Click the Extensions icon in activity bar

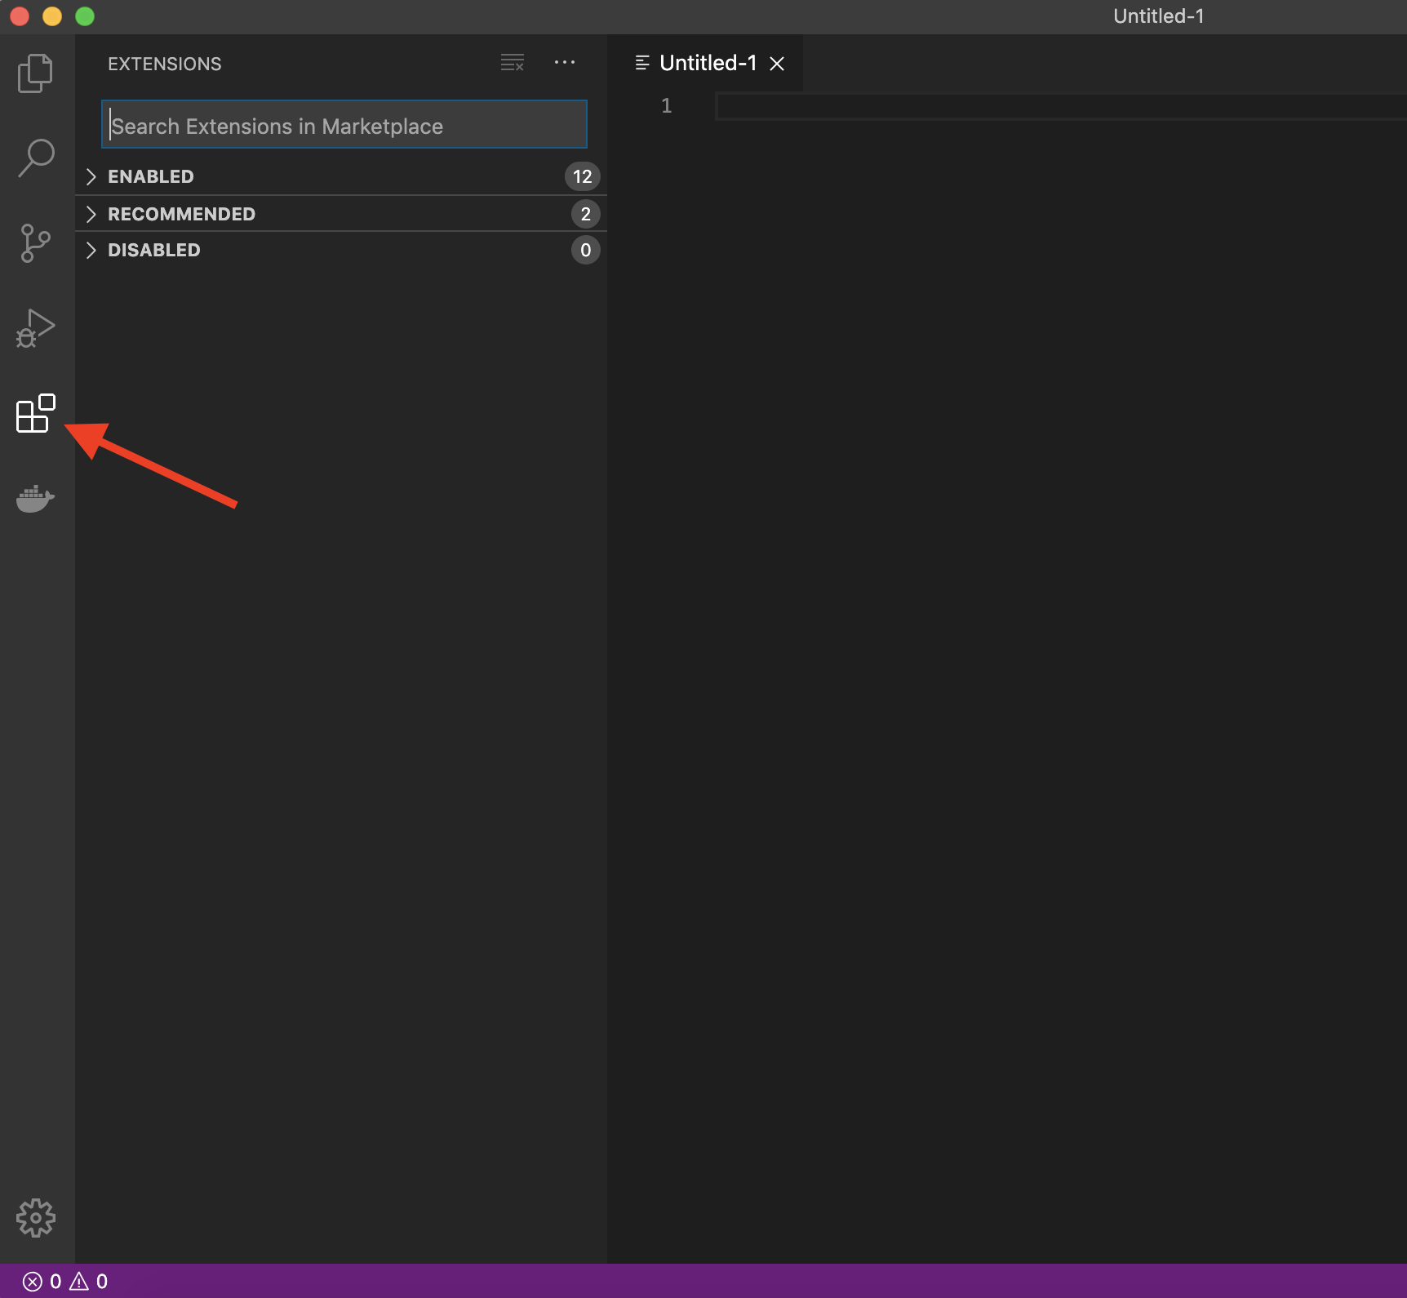pos(35,413)
